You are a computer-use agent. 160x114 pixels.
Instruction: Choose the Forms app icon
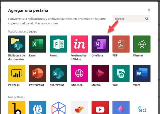point(58,44)
